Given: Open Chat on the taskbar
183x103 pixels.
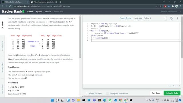Looking at the screenshot, I should (x=73, y=100).
